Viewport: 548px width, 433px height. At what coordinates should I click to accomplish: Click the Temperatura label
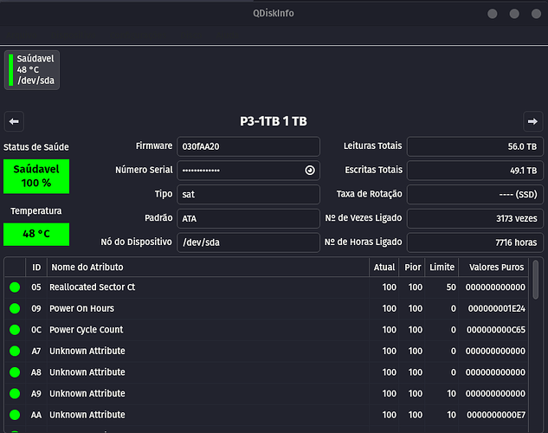coord(36,211)
